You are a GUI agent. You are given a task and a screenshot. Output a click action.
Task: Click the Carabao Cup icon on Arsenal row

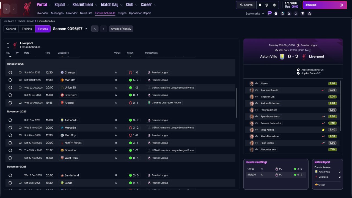click(x=149, y=103)
